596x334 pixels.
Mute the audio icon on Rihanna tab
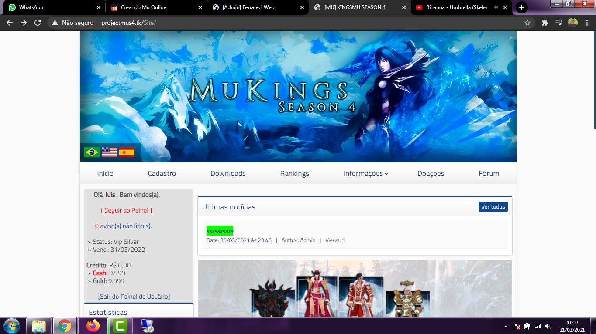click(x=496, y=7)
